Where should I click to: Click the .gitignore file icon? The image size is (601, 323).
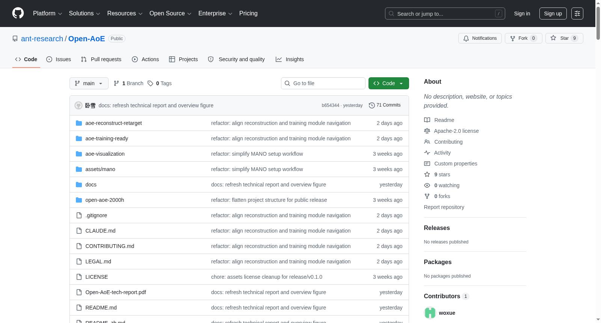click(79, 215)
